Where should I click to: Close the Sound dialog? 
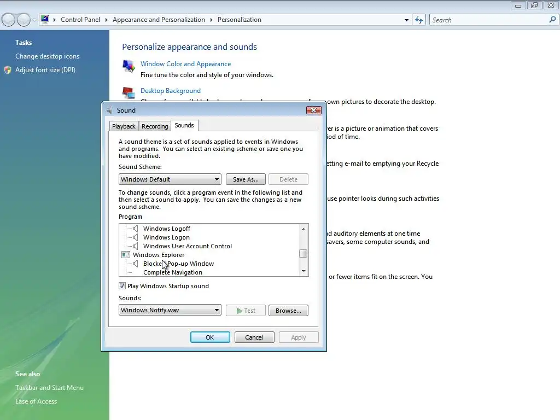click(x=313, y=110)
